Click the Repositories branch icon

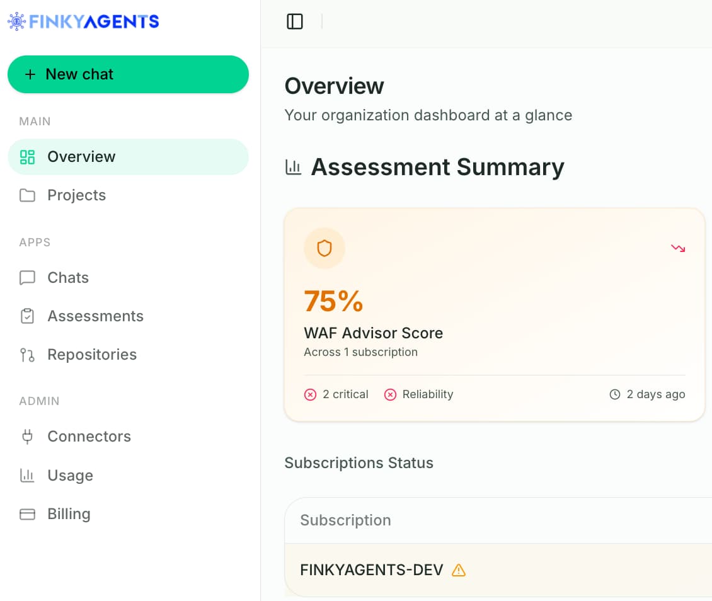point(27,354)
